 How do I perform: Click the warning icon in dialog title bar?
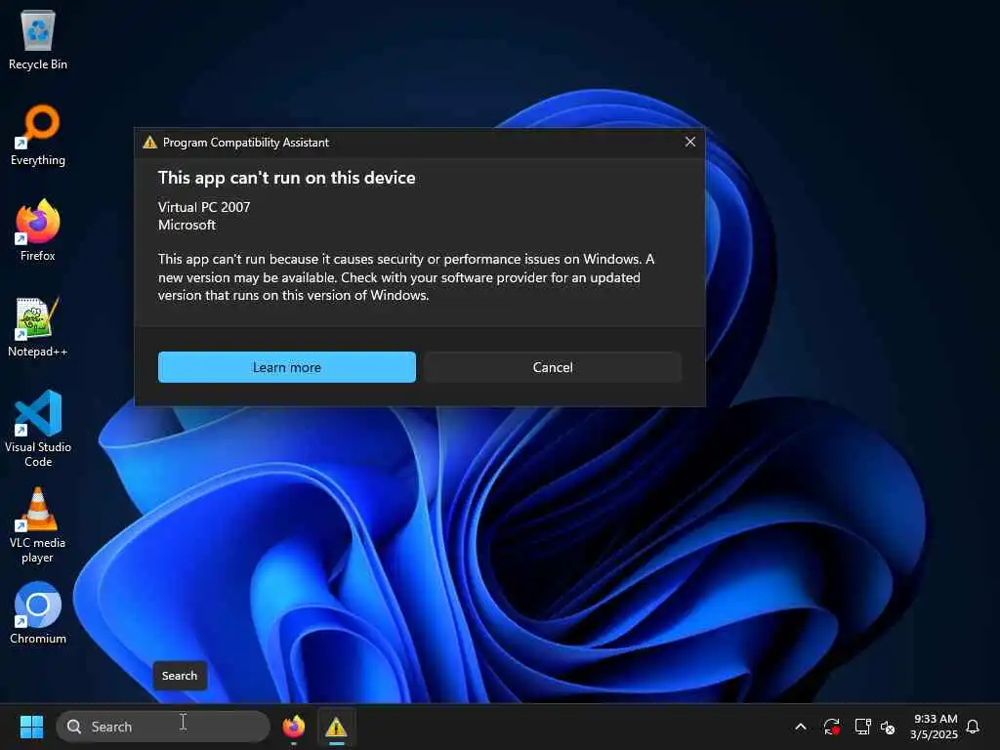[149, 143]
